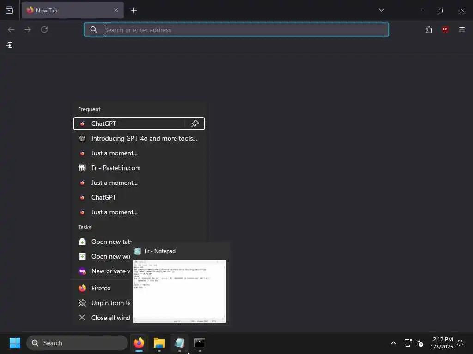Viewport: 473px width, 354px height.
Task: Go back with the back arrow
Action: 11,29
